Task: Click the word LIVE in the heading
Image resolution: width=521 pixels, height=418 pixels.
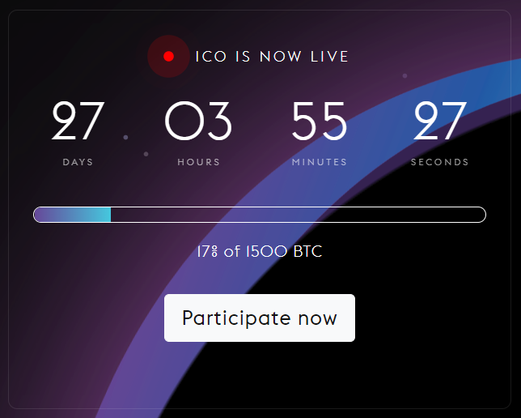Action: [x=329, y=56]
